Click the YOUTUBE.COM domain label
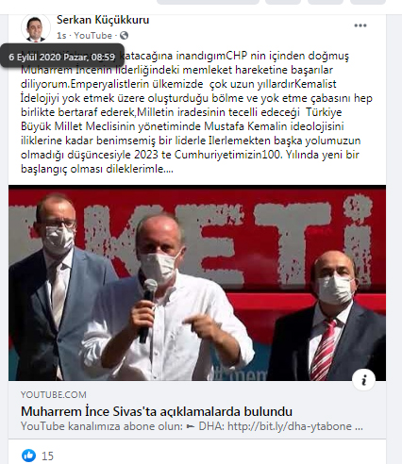402x464 pixels. click(54, 395)
